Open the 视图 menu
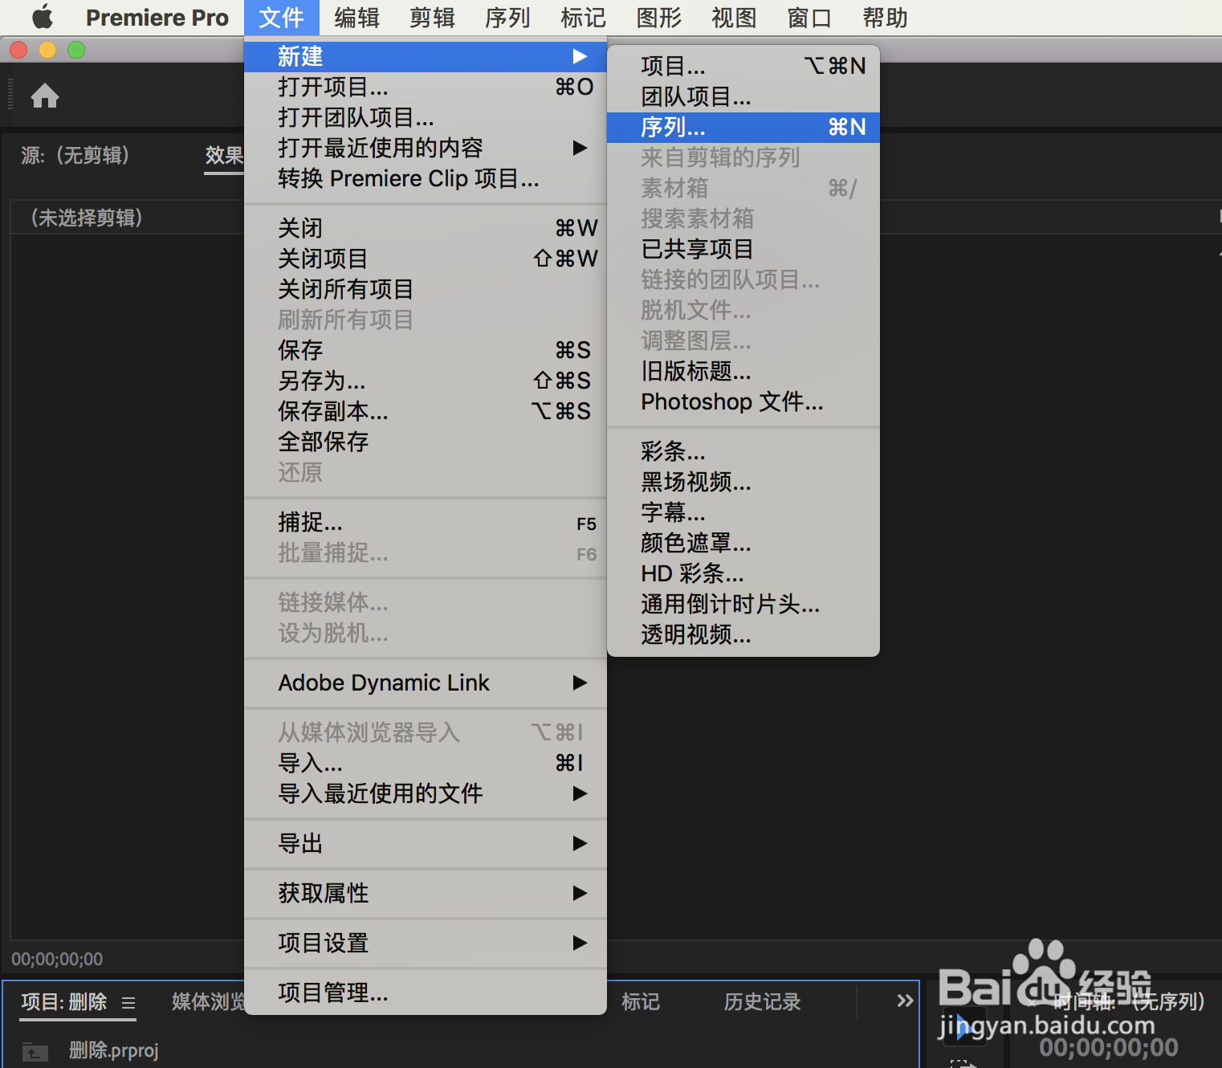1222x1068 pixels. (x=734, y=18)
